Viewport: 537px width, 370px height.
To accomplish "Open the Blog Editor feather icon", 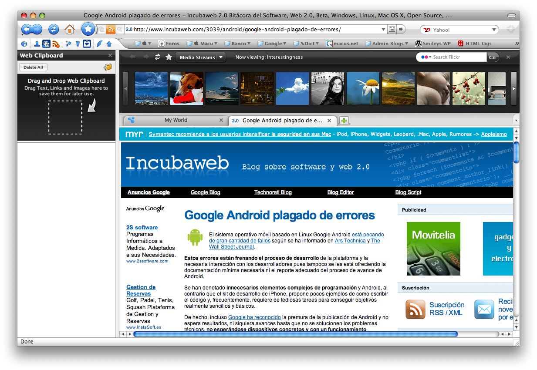I will tap(100, 44).
